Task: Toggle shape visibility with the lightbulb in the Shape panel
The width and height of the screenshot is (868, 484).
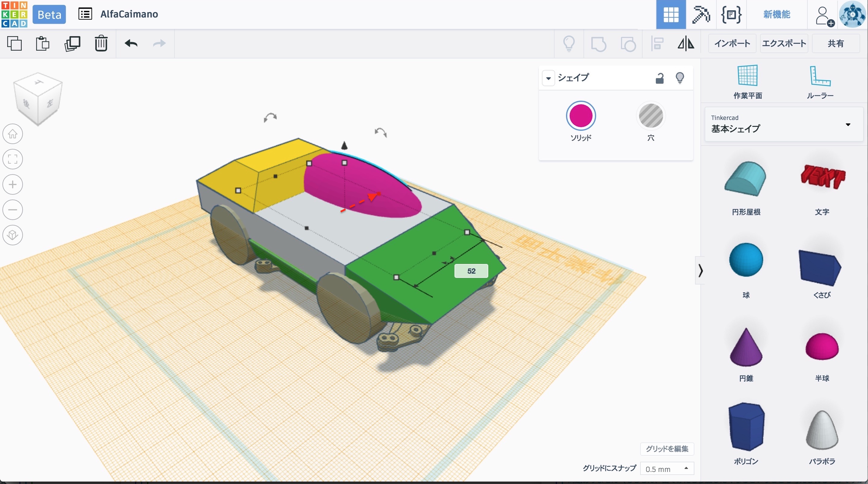Action: [680, 78]
